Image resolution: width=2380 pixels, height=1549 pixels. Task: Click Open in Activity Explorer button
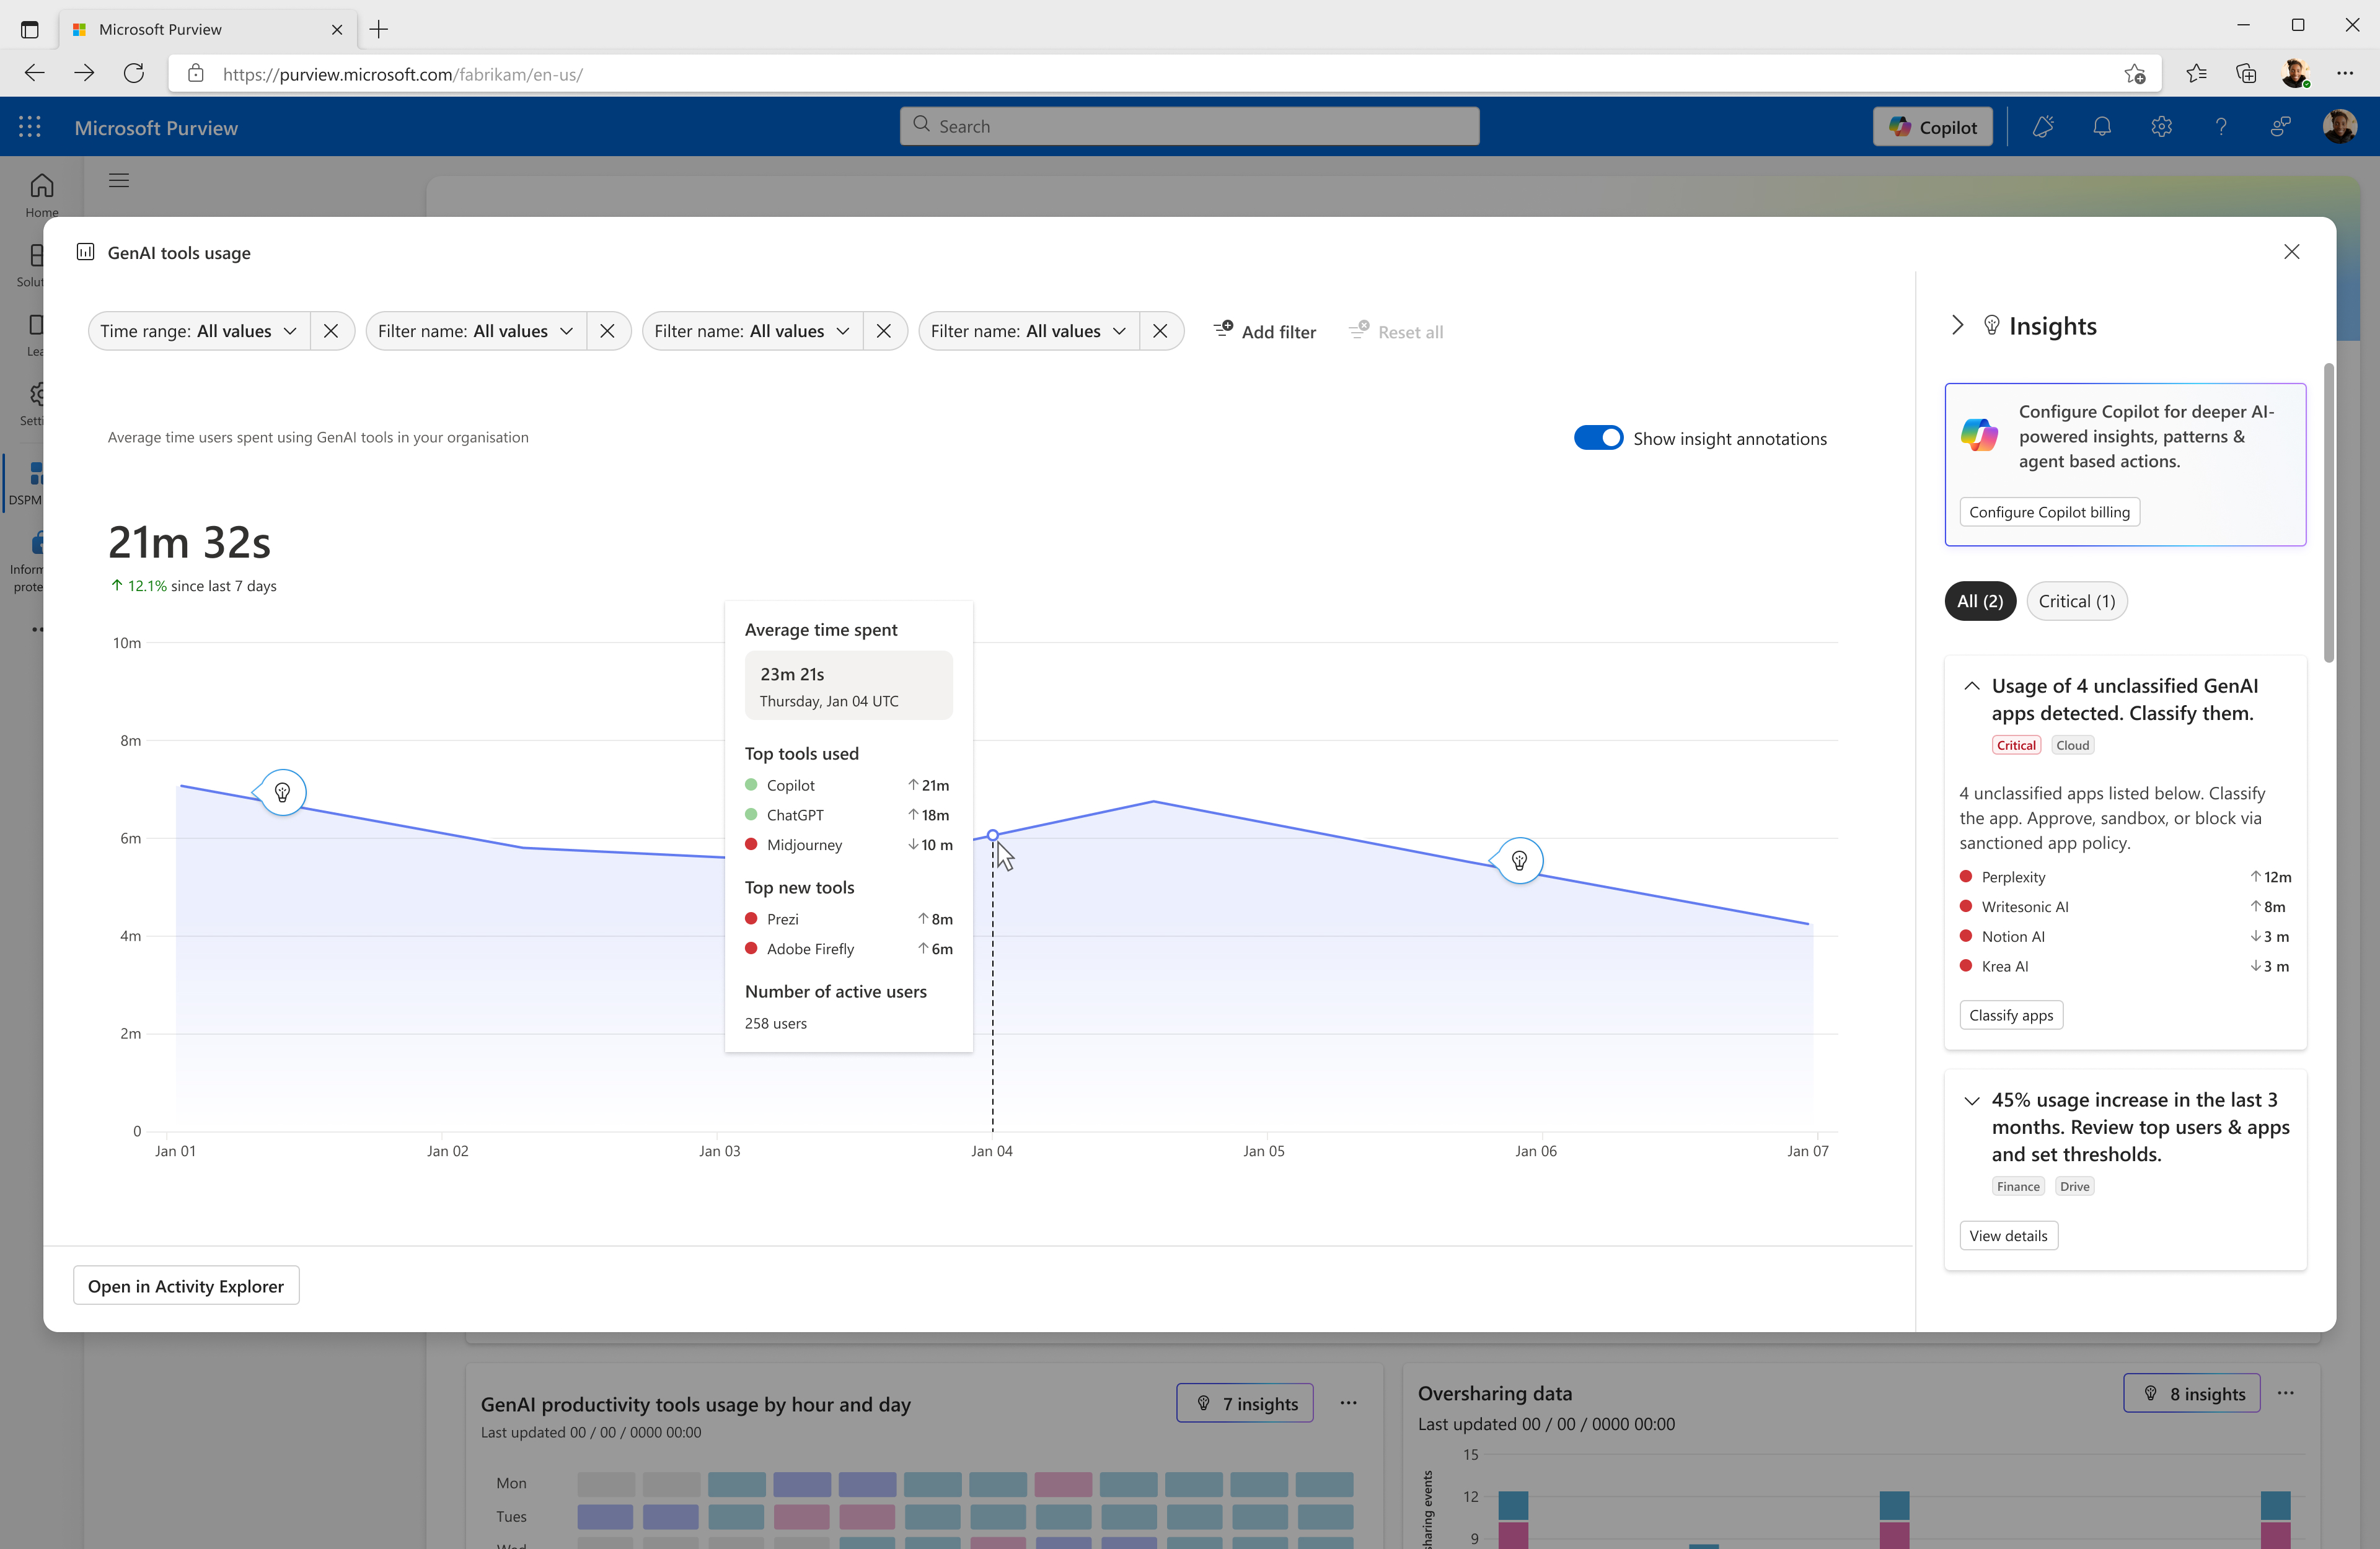[x=186, y=1286]
